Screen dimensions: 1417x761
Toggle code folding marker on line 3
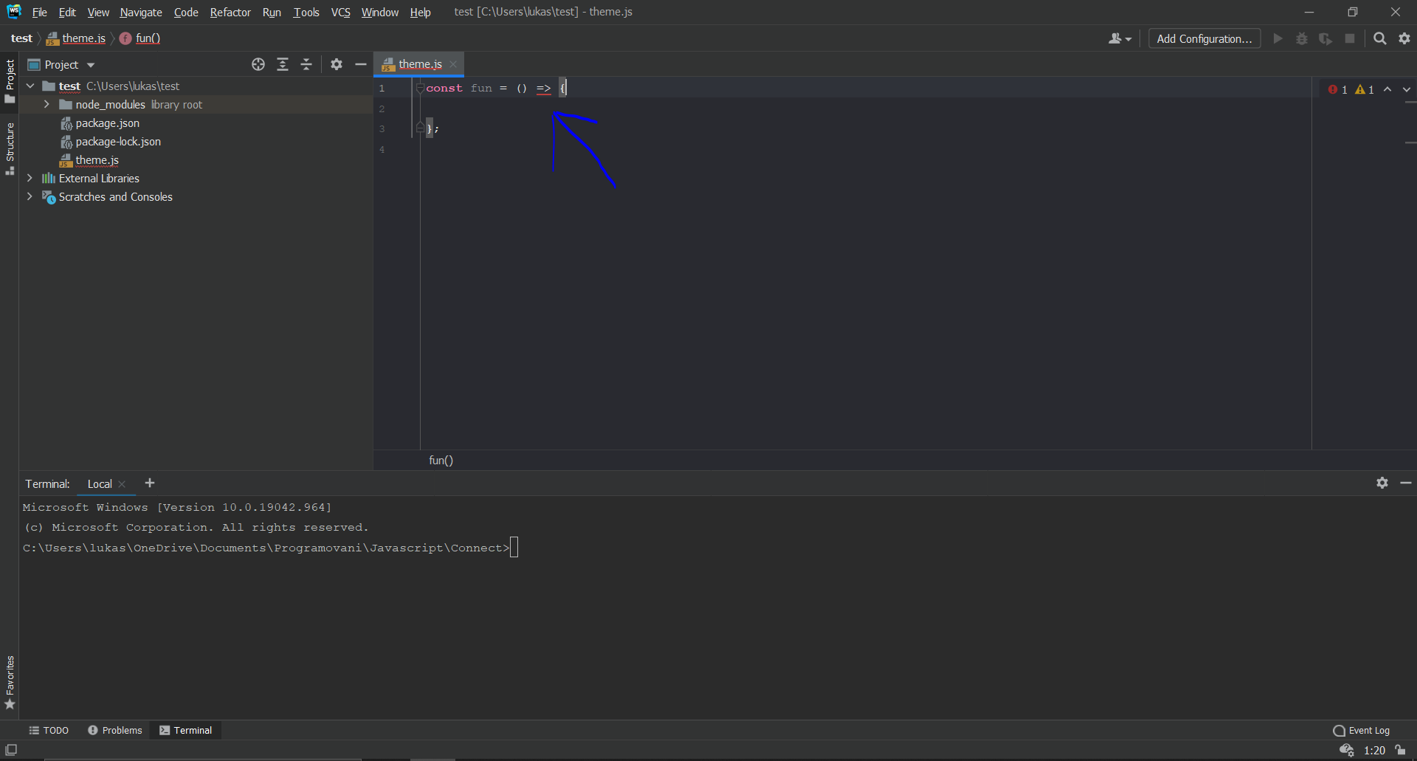tap(420, 127)
